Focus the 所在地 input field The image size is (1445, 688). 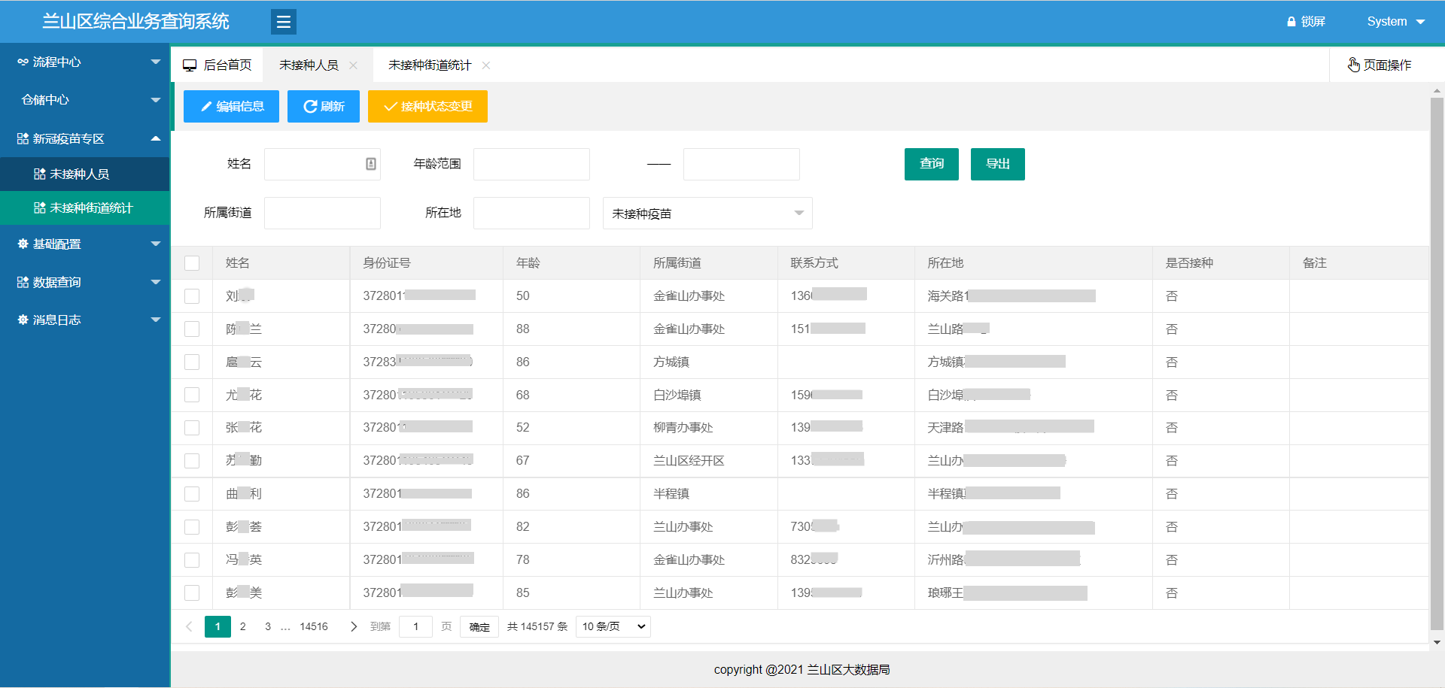click(x=531, y=214)
